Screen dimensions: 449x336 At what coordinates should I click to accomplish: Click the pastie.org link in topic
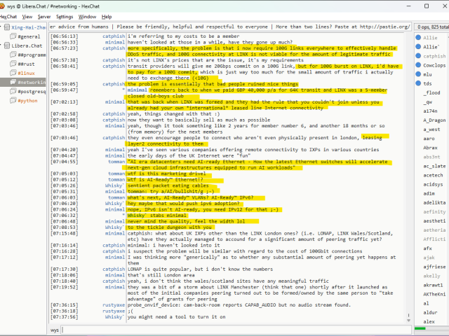click(x=383, y=27)
